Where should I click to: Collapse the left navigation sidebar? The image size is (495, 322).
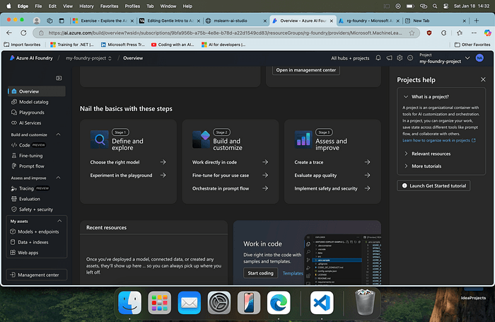pyautogui.click(x=59, y=78)
